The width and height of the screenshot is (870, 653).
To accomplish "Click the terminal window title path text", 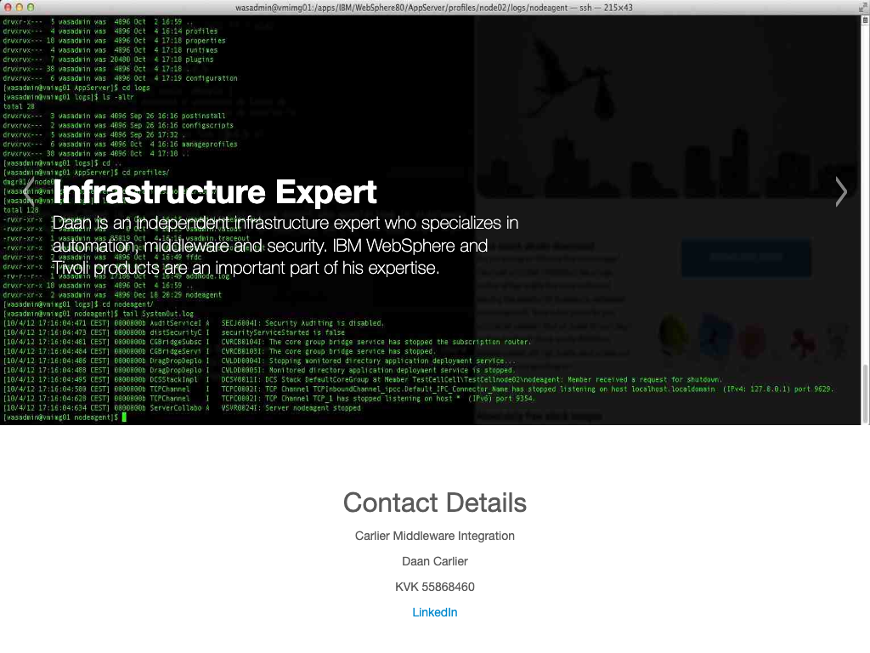I will click(x=433, y=7).
